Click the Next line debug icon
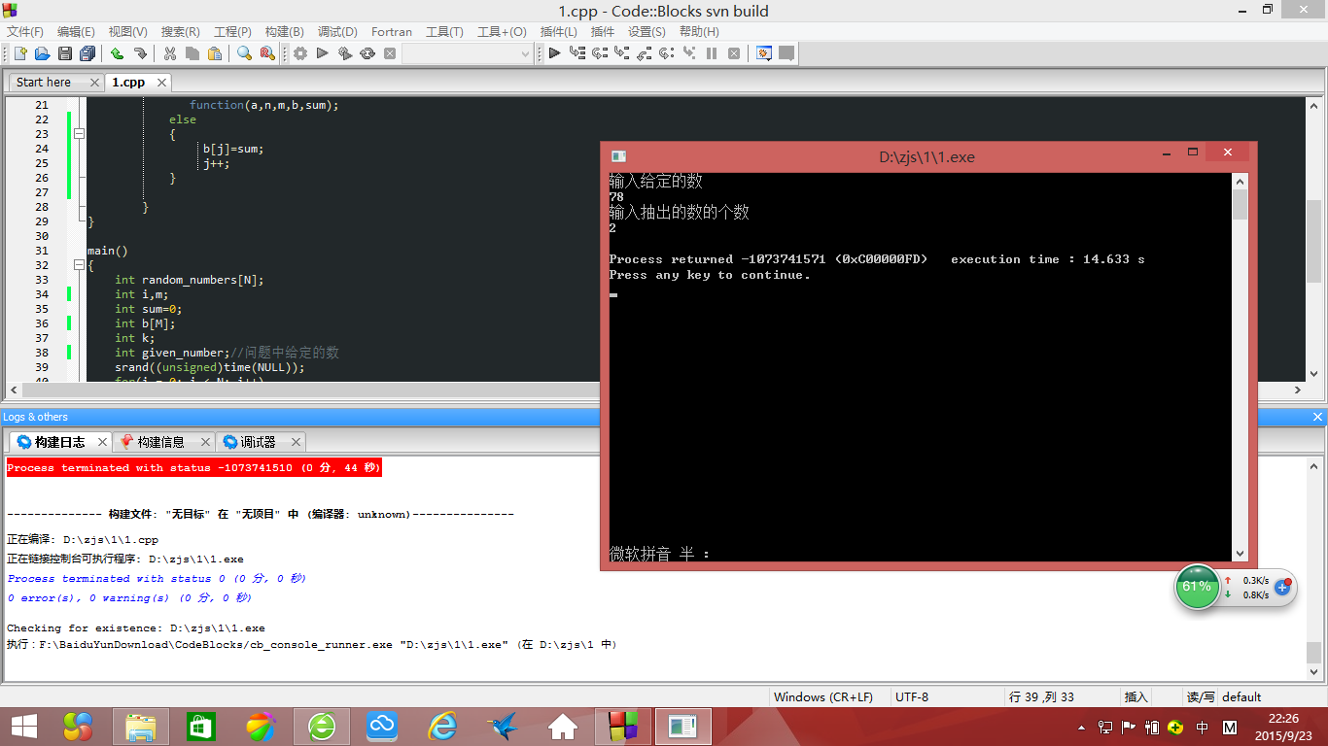This screenshot has width=1328, height=746. (600, 53)
